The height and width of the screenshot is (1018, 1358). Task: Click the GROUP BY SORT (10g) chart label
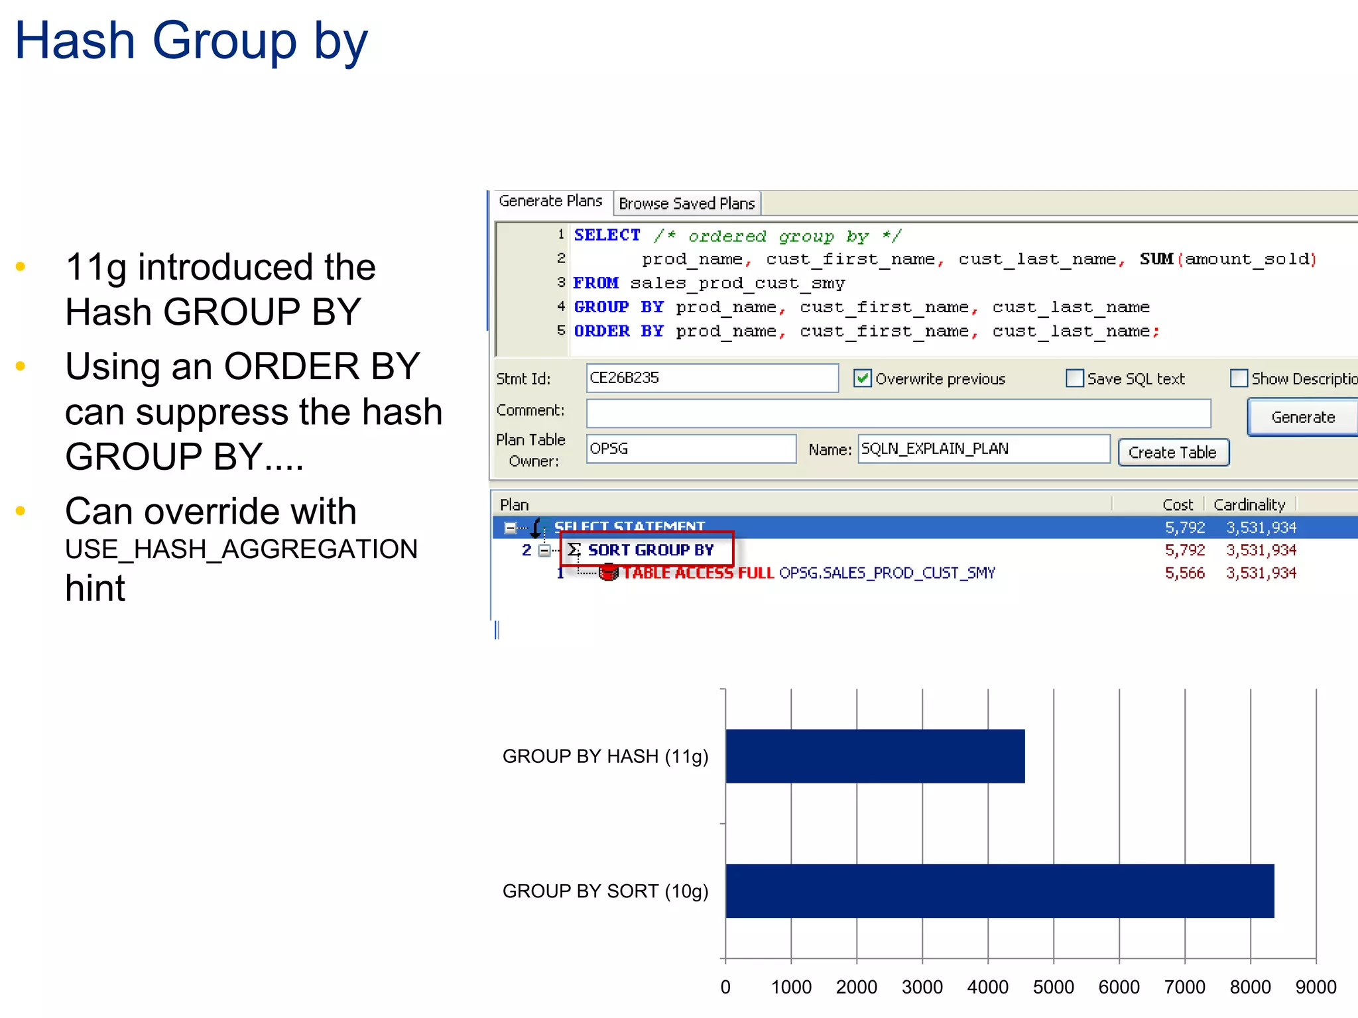click(605, 891)
